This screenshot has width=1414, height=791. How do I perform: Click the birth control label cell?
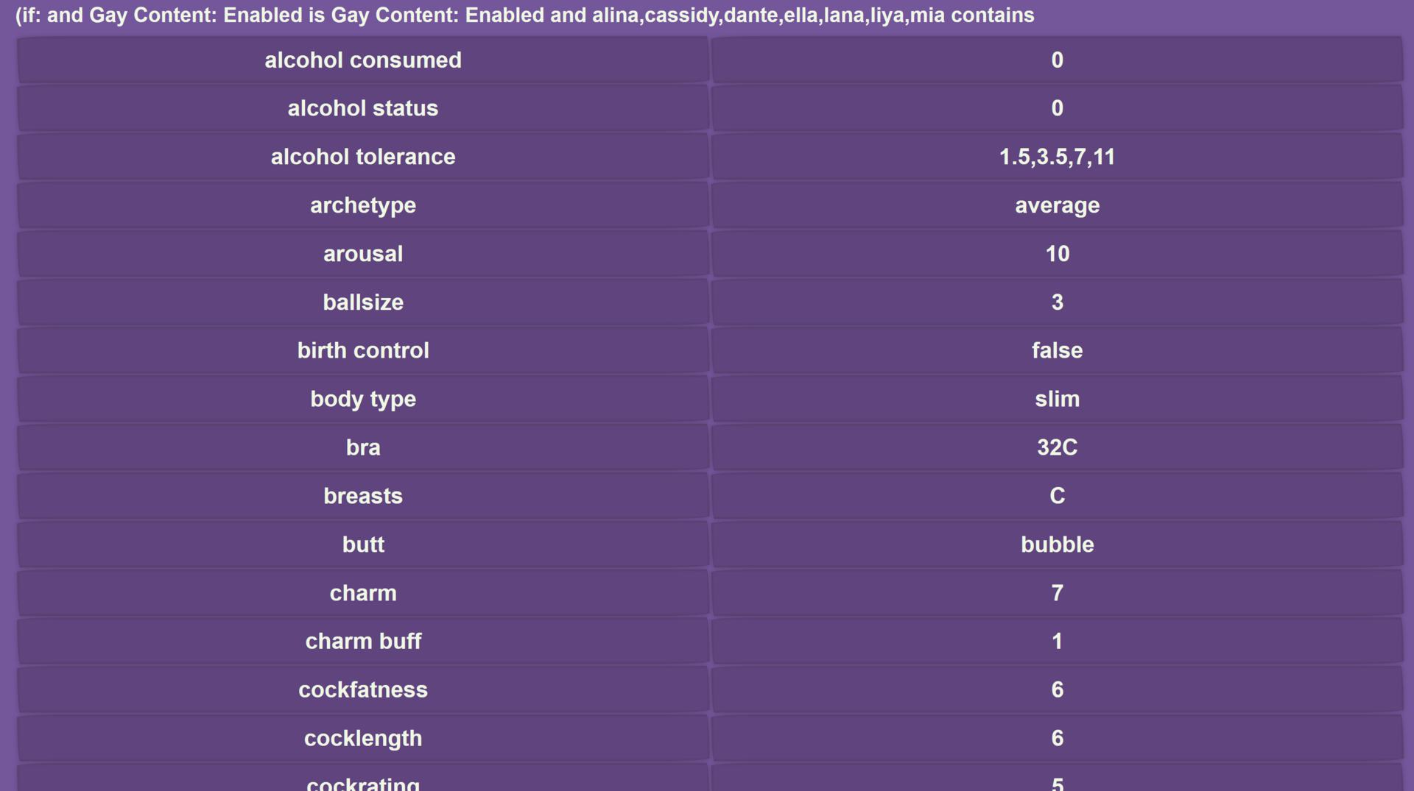click(363, 350)
